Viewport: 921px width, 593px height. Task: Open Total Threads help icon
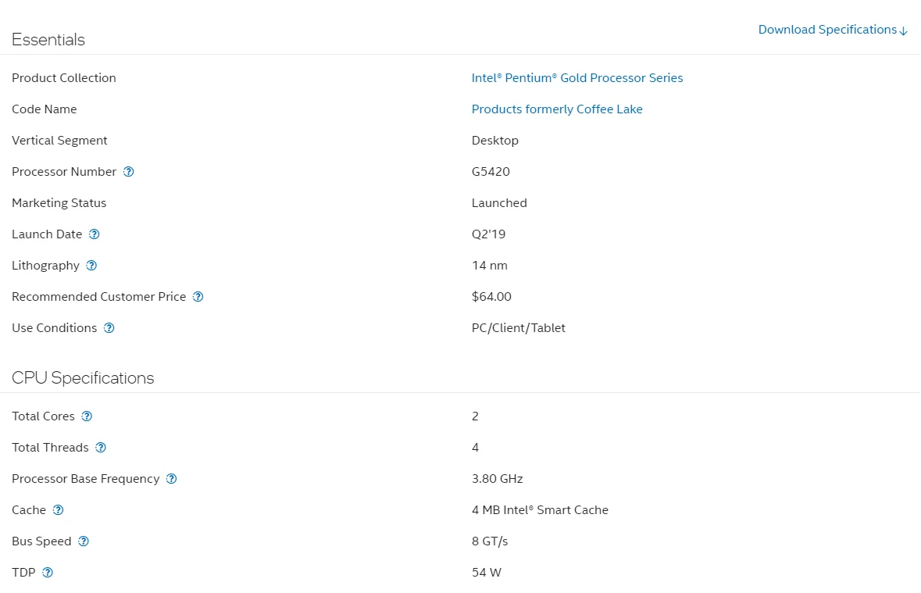(101, 448)
